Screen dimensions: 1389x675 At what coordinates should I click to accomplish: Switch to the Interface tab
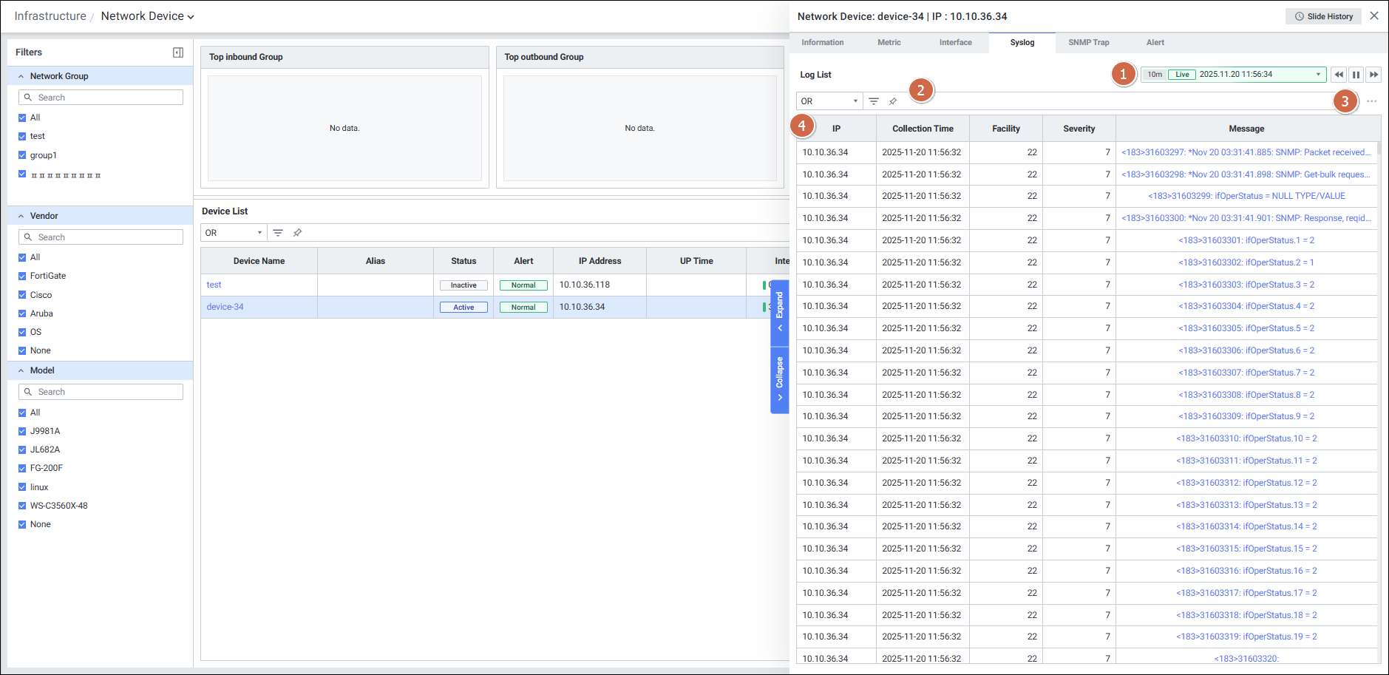click(x=955, y=43)
